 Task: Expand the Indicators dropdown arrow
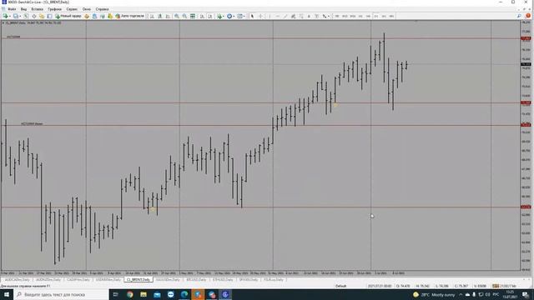tap(224, 16)
